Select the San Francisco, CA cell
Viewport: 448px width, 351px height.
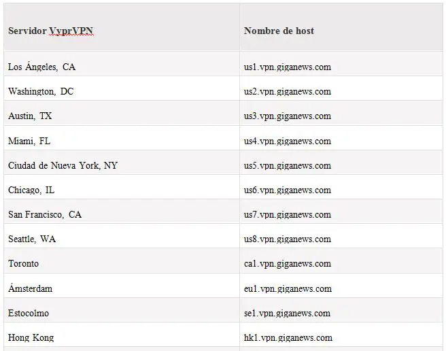click(45, 214)
